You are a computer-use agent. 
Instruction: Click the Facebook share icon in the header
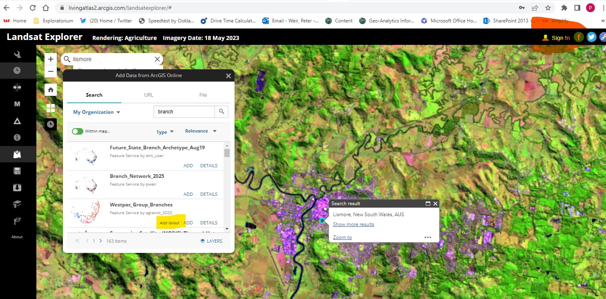(x=579, y=37)
